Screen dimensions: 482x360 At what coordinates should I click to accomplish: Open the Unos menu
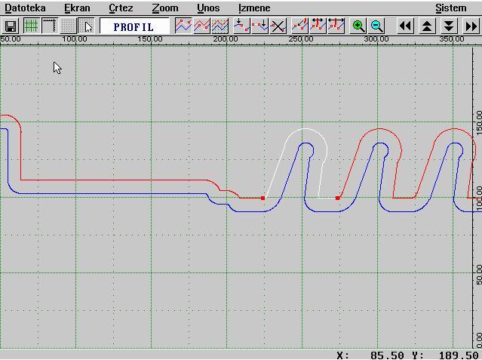click(208, 8)
